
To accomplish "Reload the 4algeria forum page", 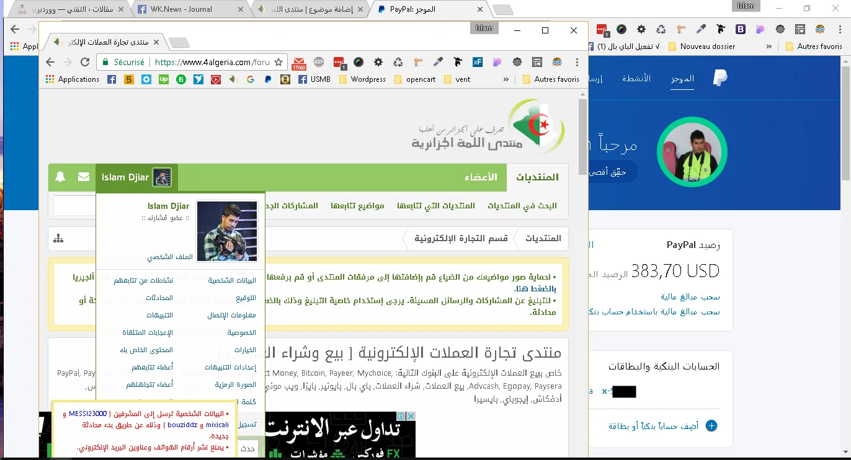I will pos(85,62).
